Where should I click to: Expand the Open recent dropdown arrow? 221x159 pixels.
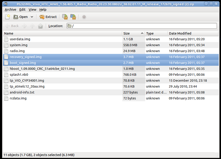pos(32,17)
